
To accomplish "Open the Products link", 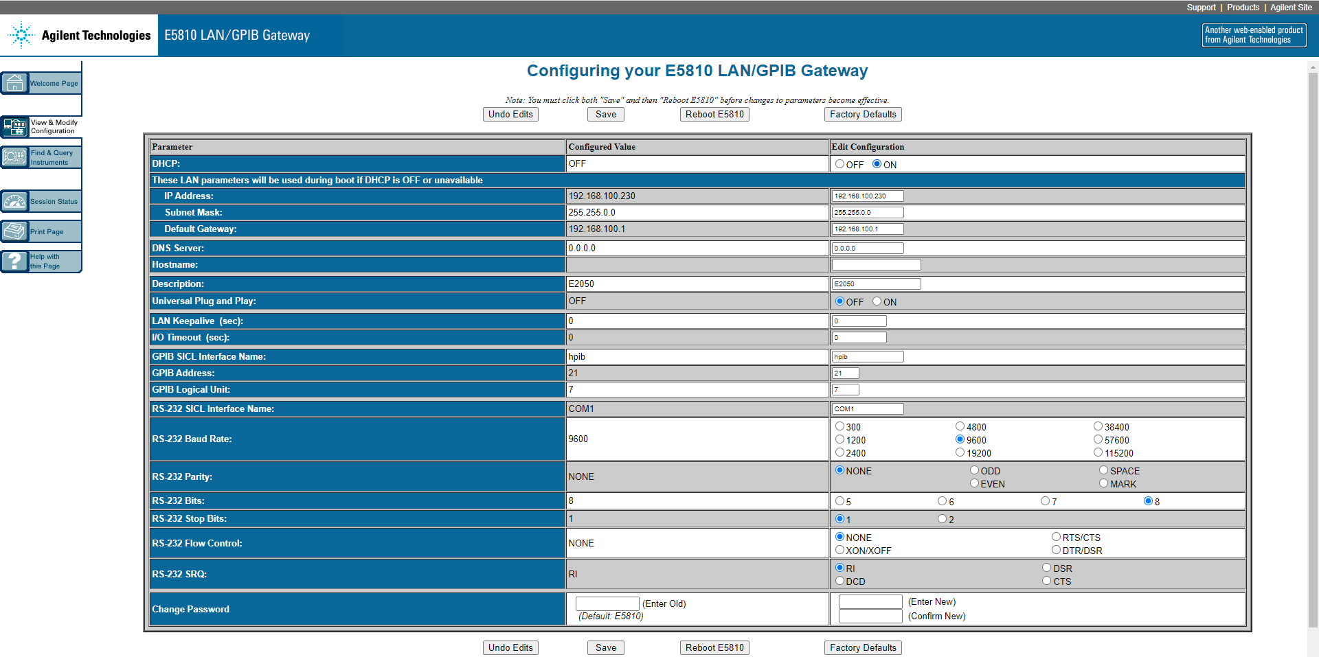I will click(x=1243, y=8).
